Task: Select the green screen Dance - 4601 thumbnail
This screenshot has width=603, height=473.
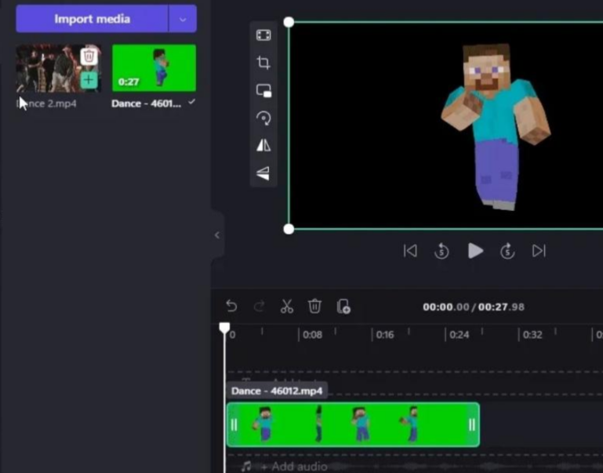Action: pyautogui.click(x=154, y=68)
